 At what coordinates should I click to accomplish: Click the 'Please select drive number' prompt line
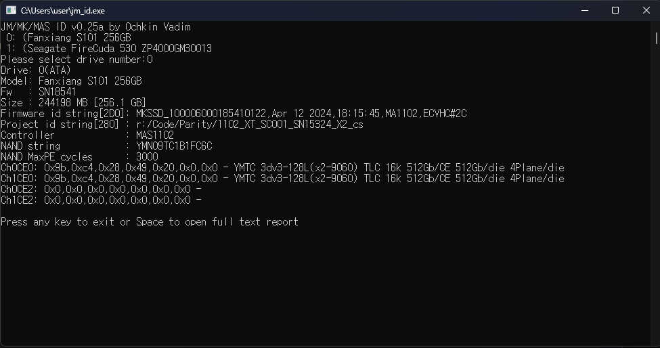(76, 60)
